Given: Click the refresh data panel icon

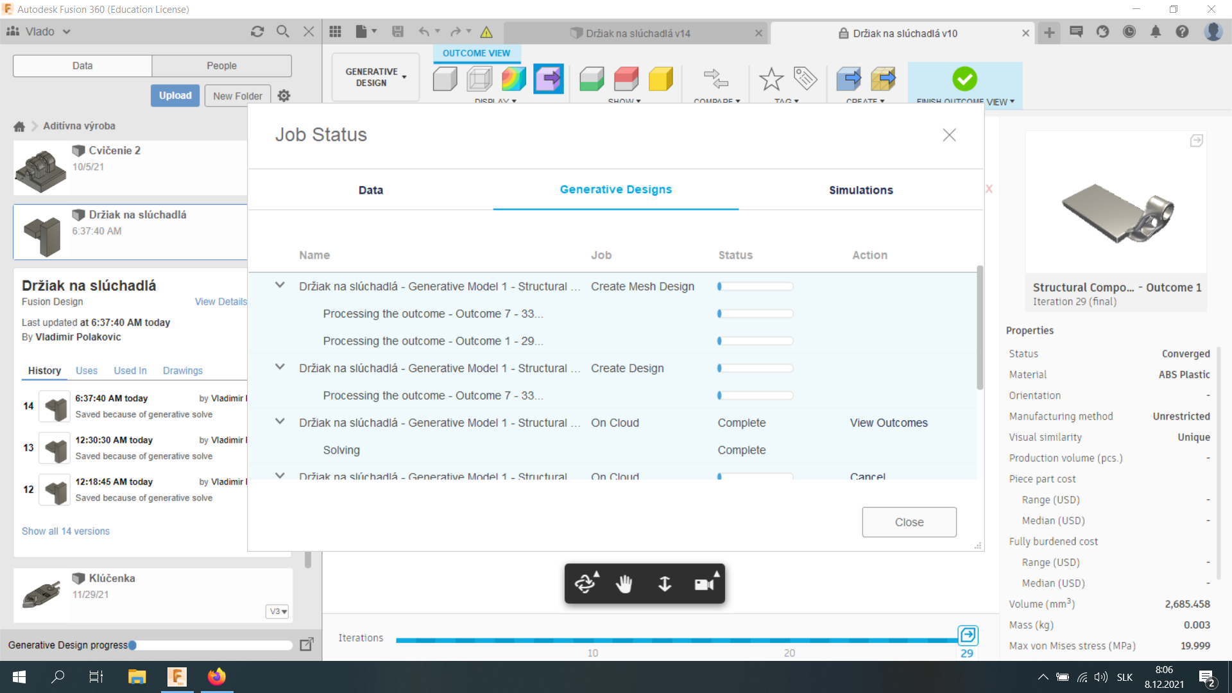Looking at the screenshot, I should (x=257, y=31).
